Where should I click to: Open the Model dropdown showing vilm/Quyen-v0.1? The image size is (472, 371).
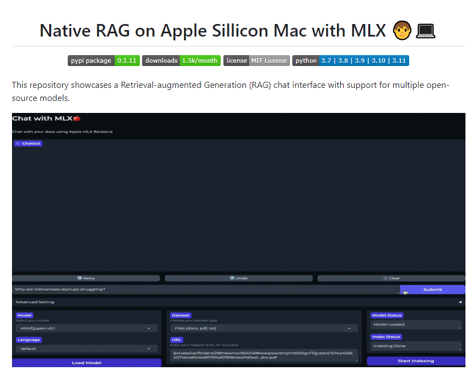[86, 328]
